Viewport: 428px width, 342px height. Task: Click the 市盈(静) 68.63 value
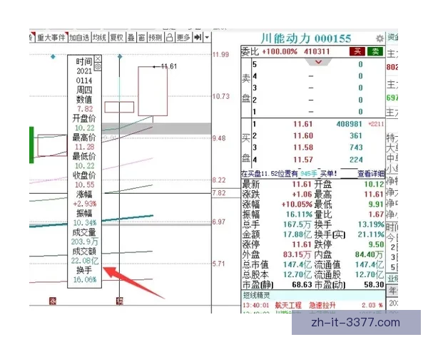302,285
